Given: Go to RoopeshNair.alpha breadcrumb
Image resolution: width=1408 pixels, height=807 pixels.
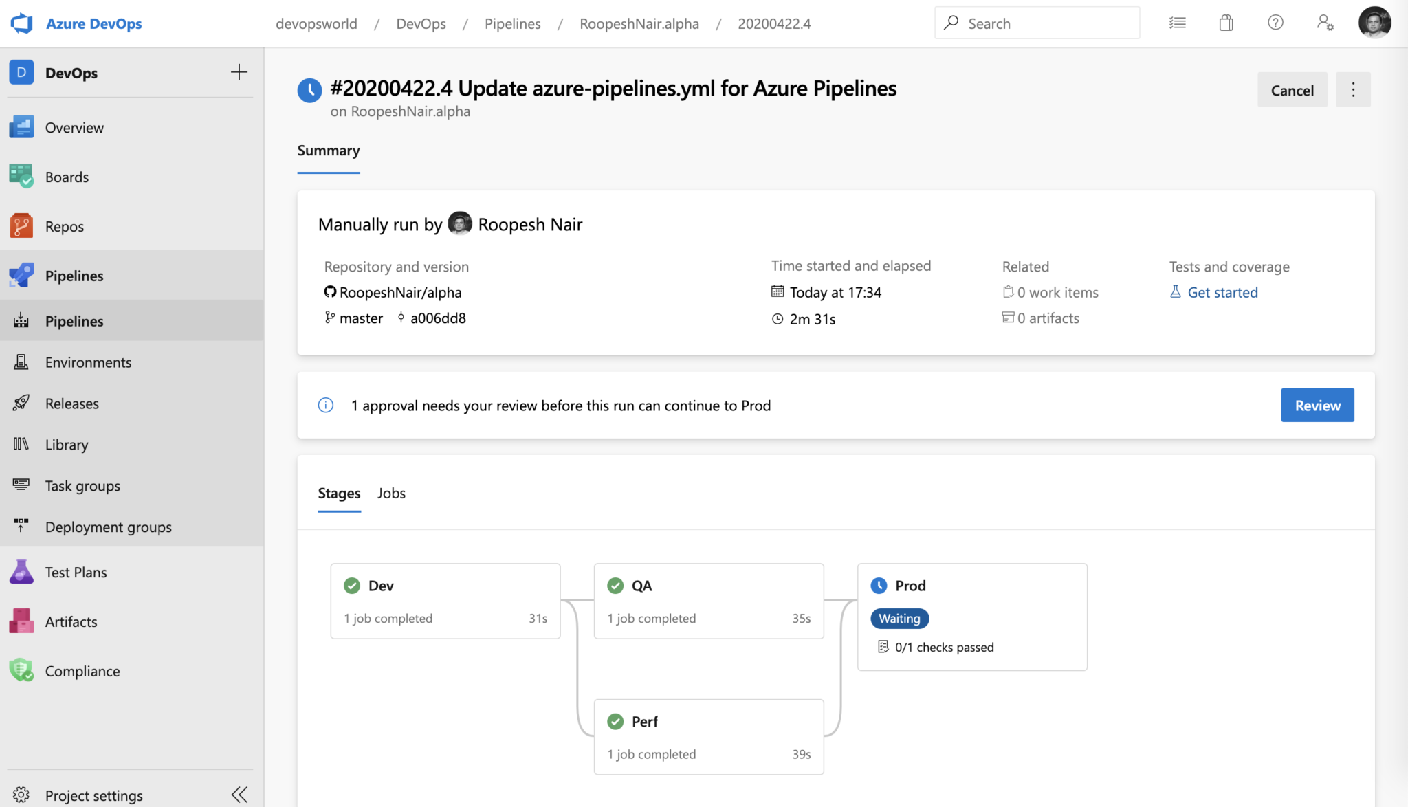Looking at the screenshot, I should (x=639, y=23).
